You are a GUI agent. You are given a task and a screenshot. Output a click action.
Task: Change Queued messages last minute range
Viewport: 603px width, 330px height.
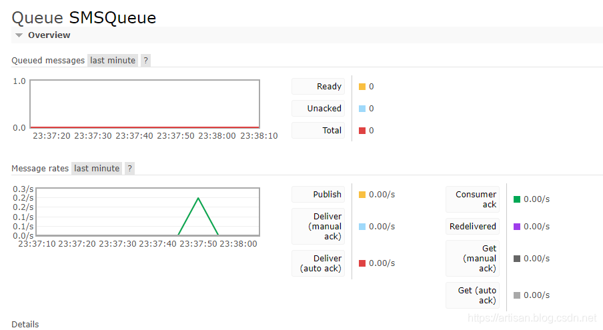point(113,60)
